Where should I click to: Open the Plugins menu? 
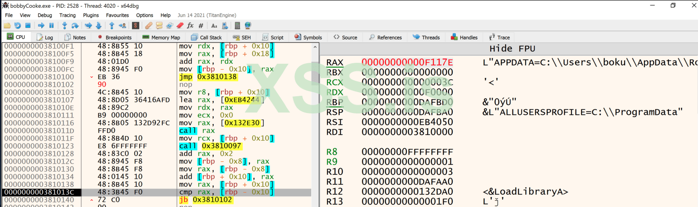(91, 15)
